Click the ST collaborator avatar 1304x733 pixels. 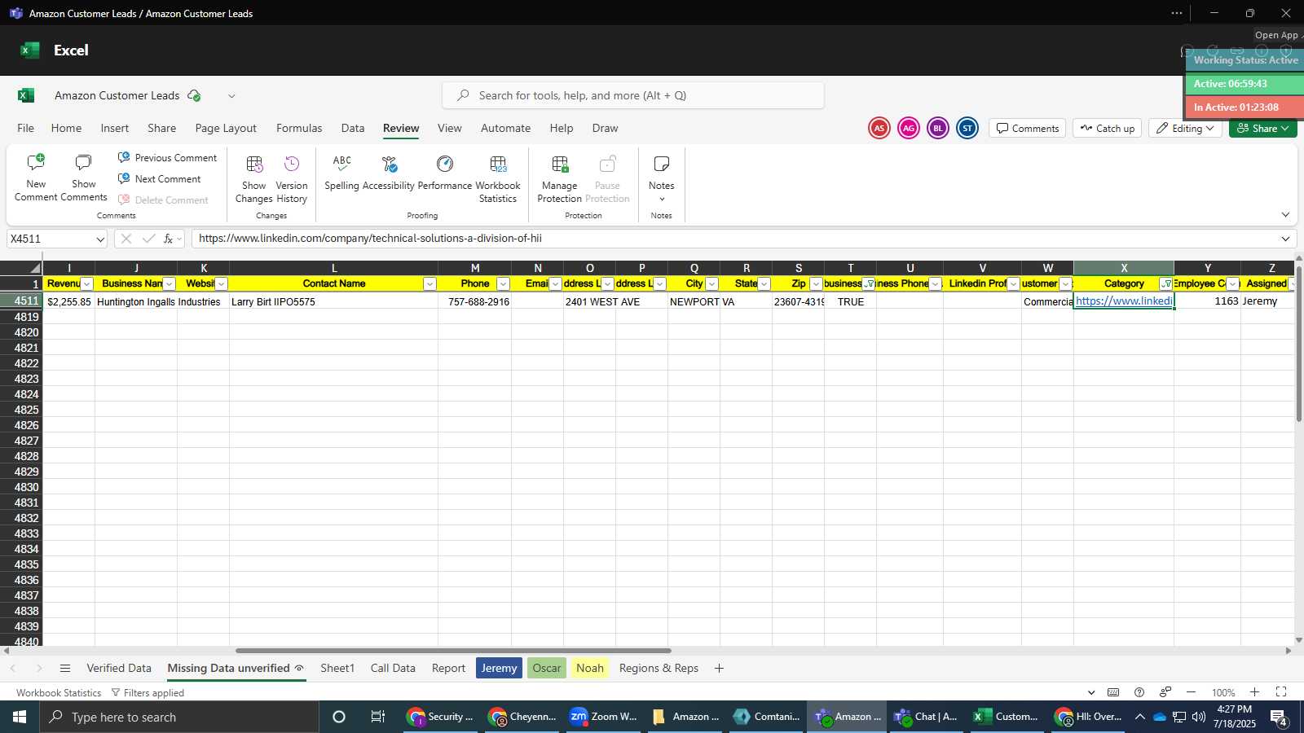[x=967, y=128]
